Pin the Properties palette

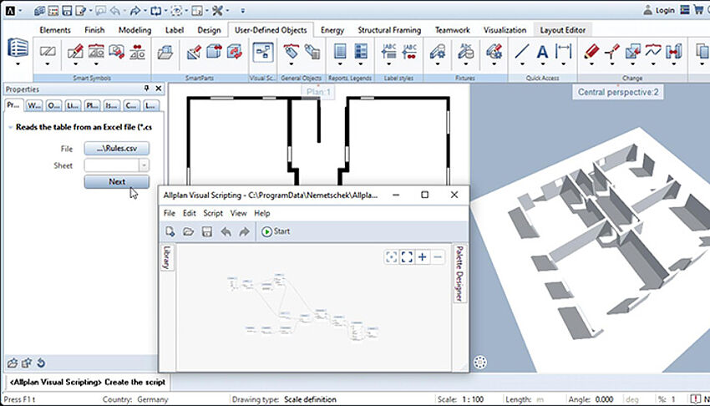coord(147,89)
